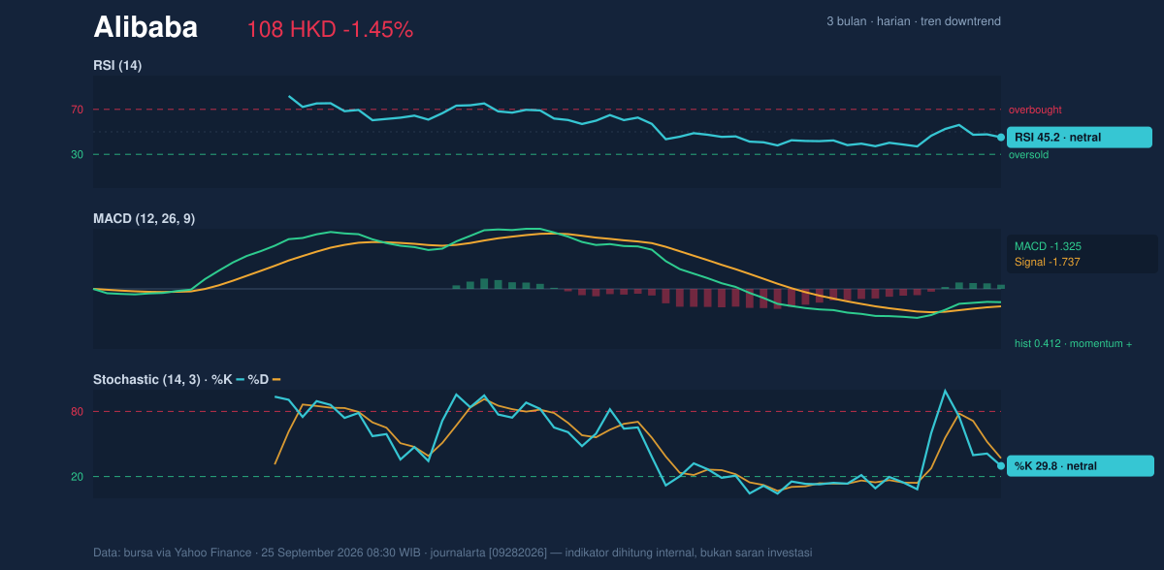The image size is (1164, 570).
Task: Click the overbought label
Action: coord(1035,110)
